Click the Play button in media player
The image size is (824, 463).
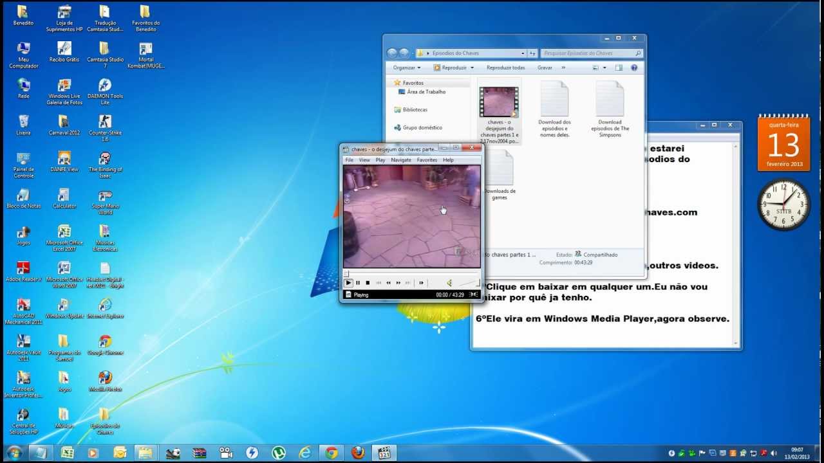(348, 283)
